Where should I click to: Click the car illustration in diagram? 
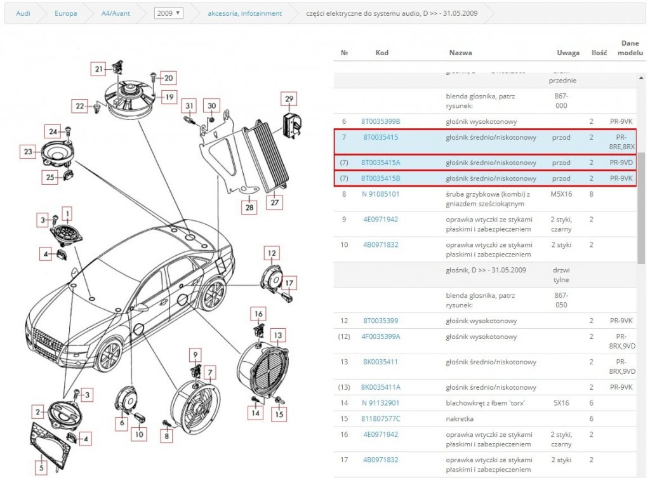131,296
